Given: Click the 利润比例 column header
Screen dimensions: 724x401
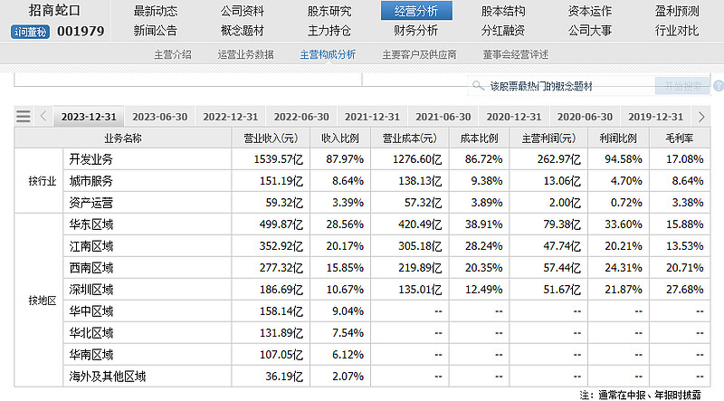Looking at the screenshot, I should [x=618, y=138].
